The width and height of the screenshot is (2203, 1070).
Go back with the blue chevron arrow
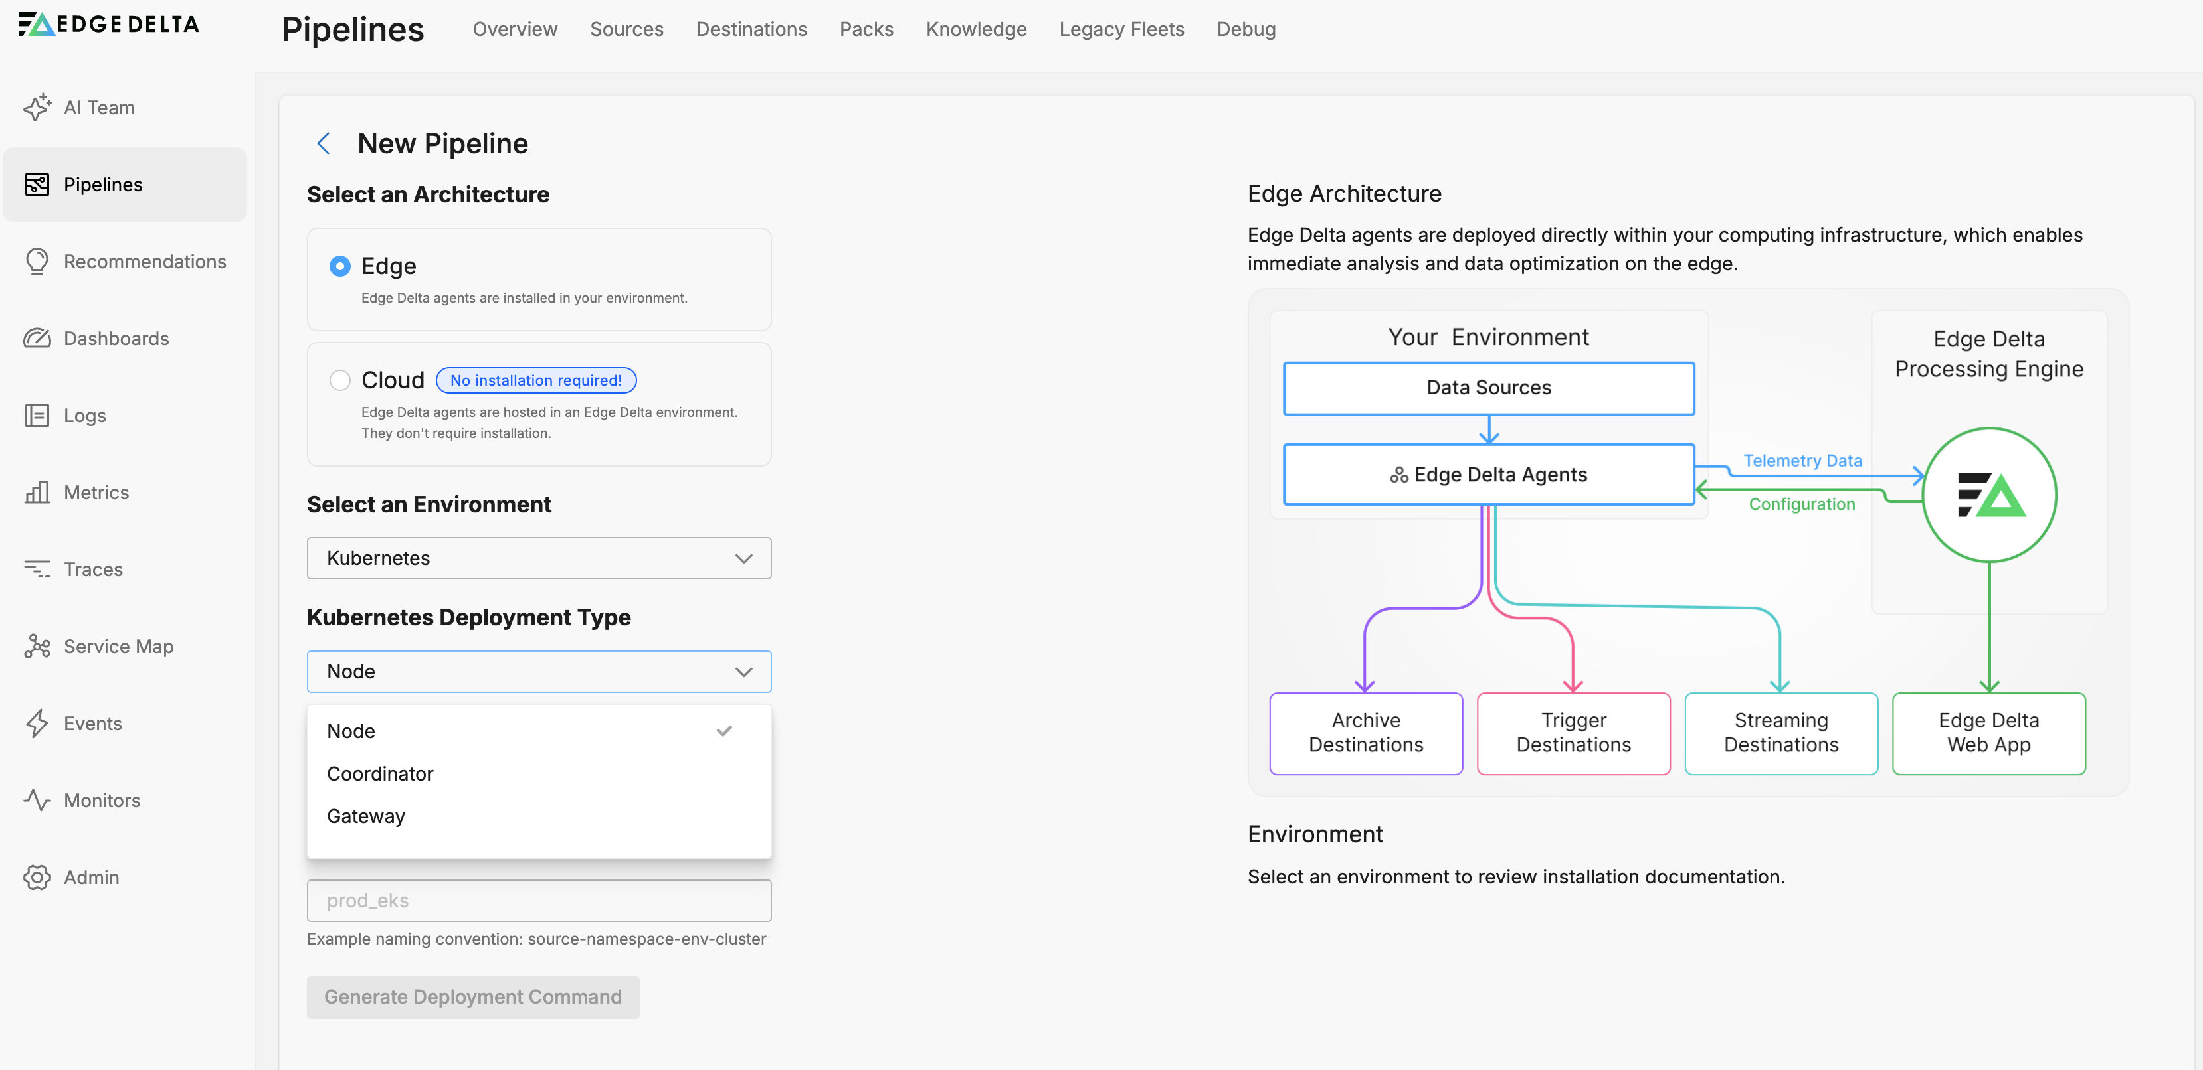pyautogui.click(x=324, y=143)
